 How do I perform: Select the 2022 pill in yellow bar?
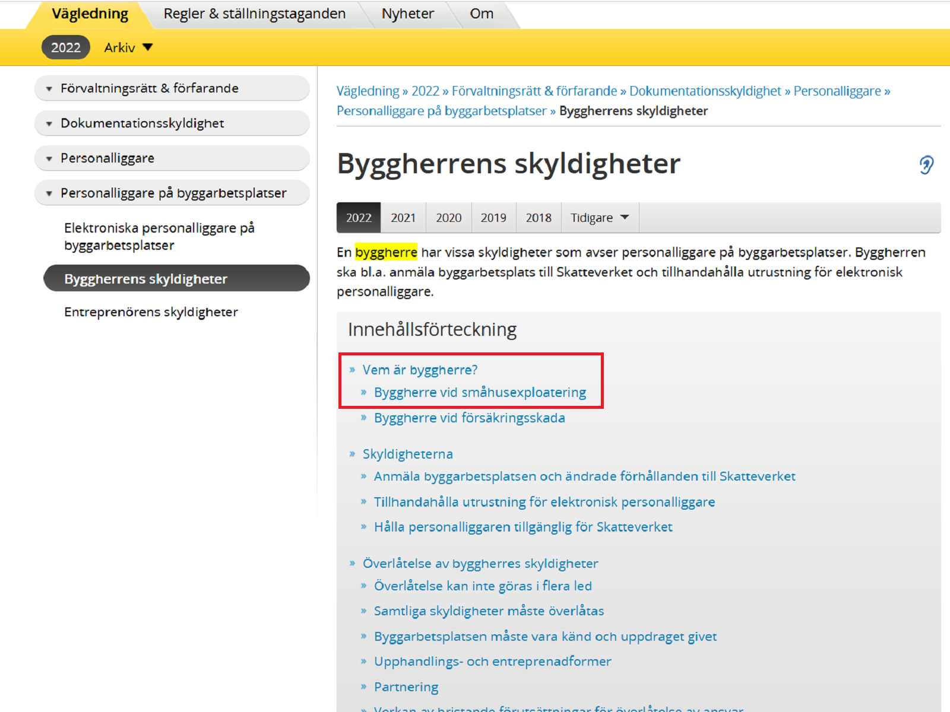point(65,47)
